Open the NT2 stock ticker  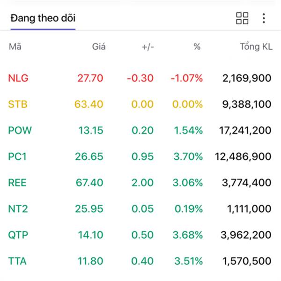[x=18, y=208]
